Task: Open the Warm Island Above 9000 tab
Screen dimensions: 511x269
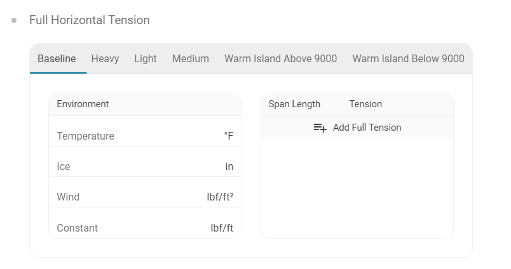Action: coord(280,59)
